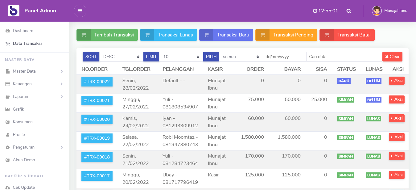Screen dimensions: 416x190
Task: Click the file icon beside Master Data
Action: [8, 71]
